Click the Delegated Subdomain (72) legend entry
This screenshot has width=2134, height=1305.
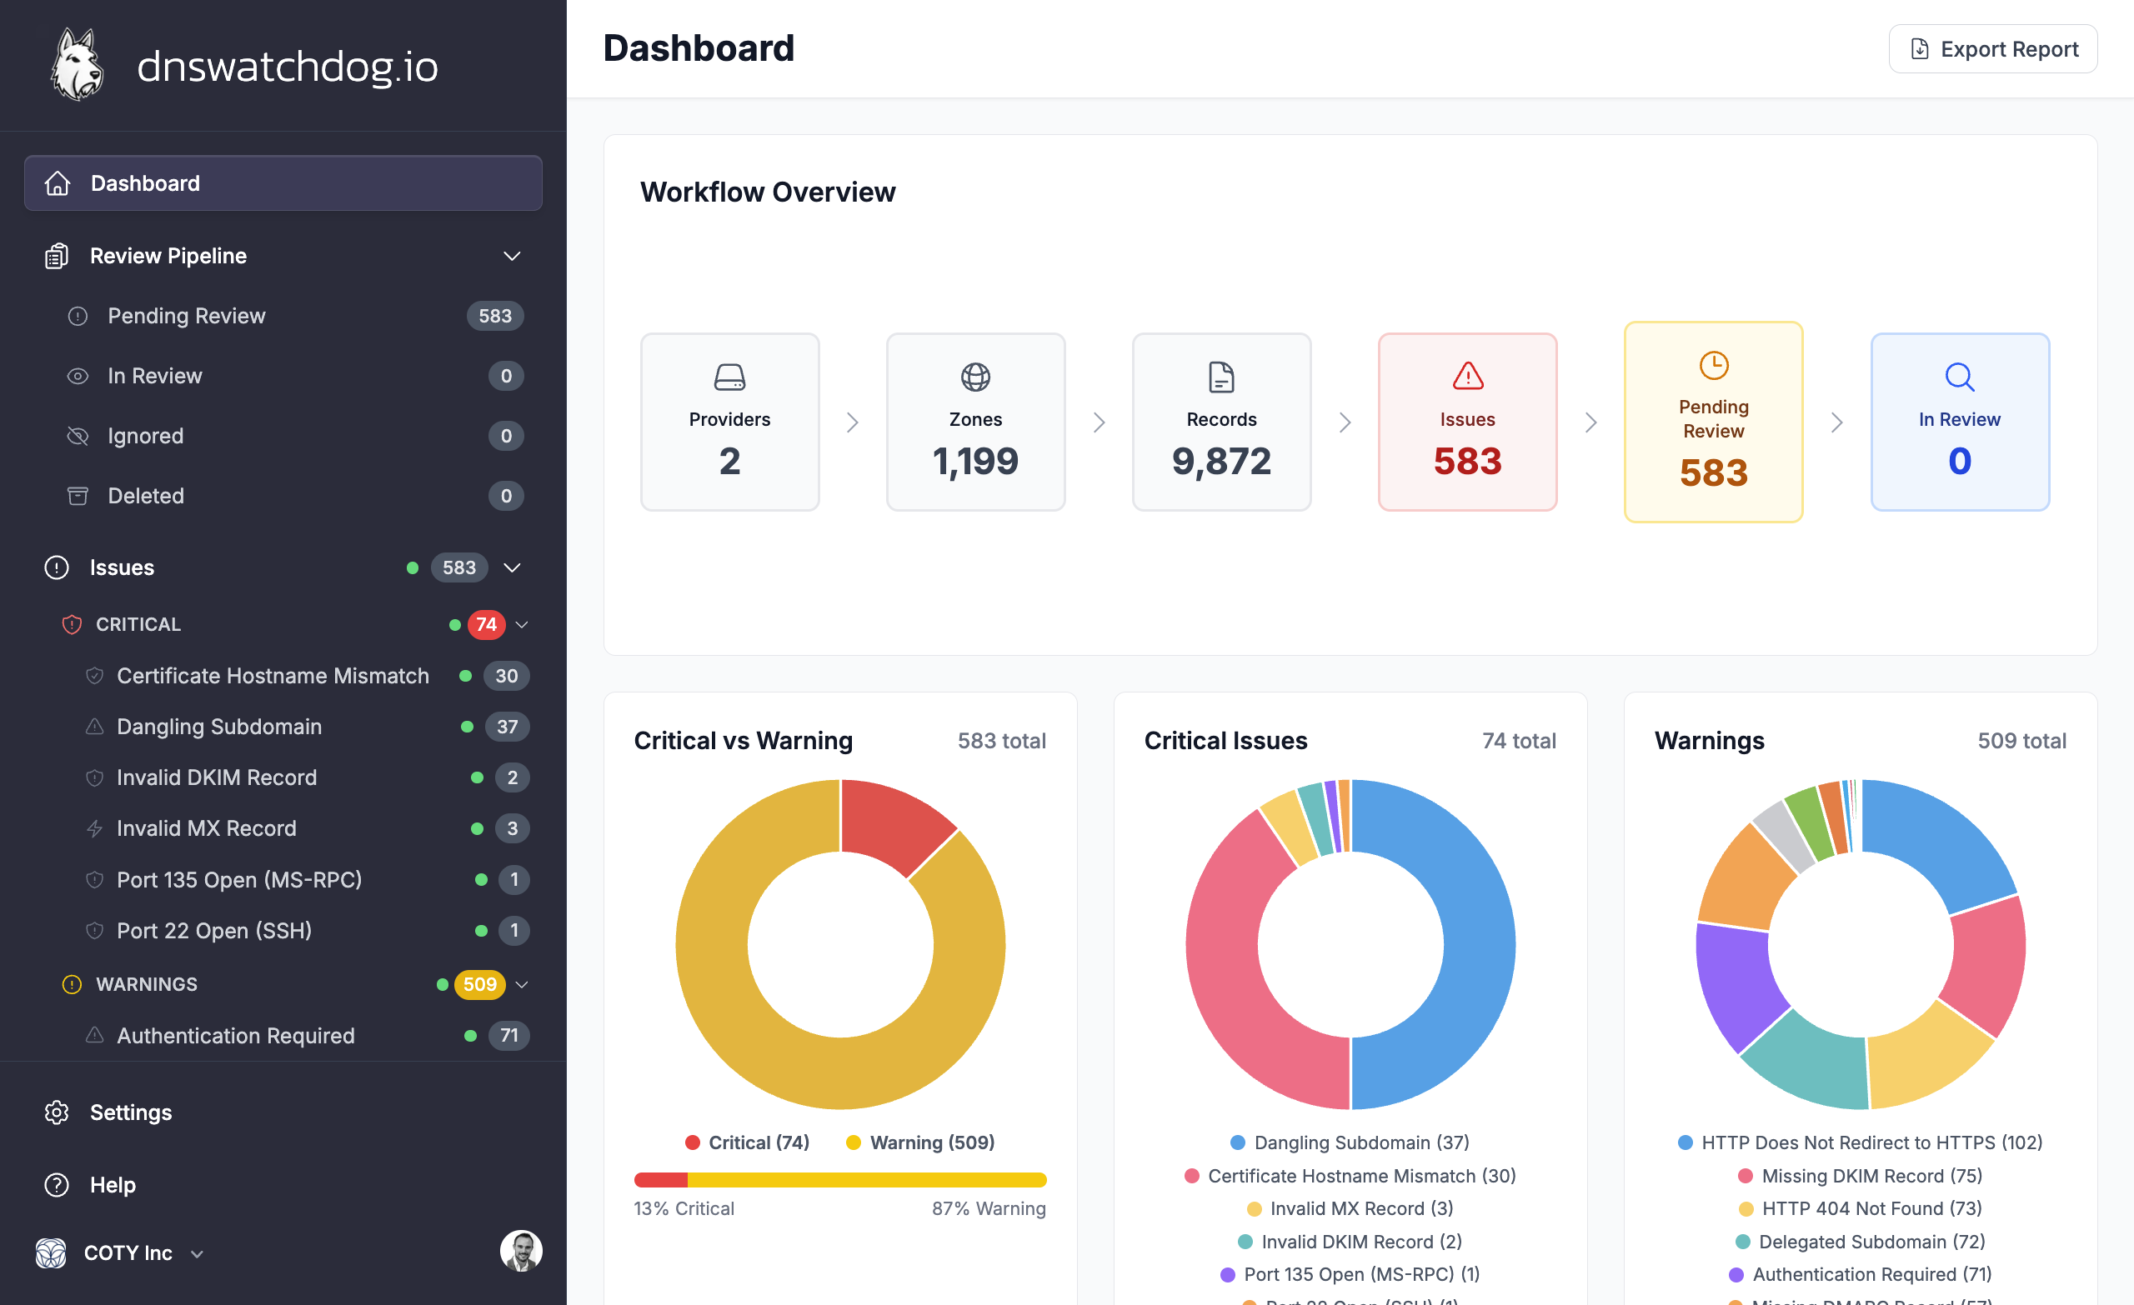click(x=1861, y=1242)
